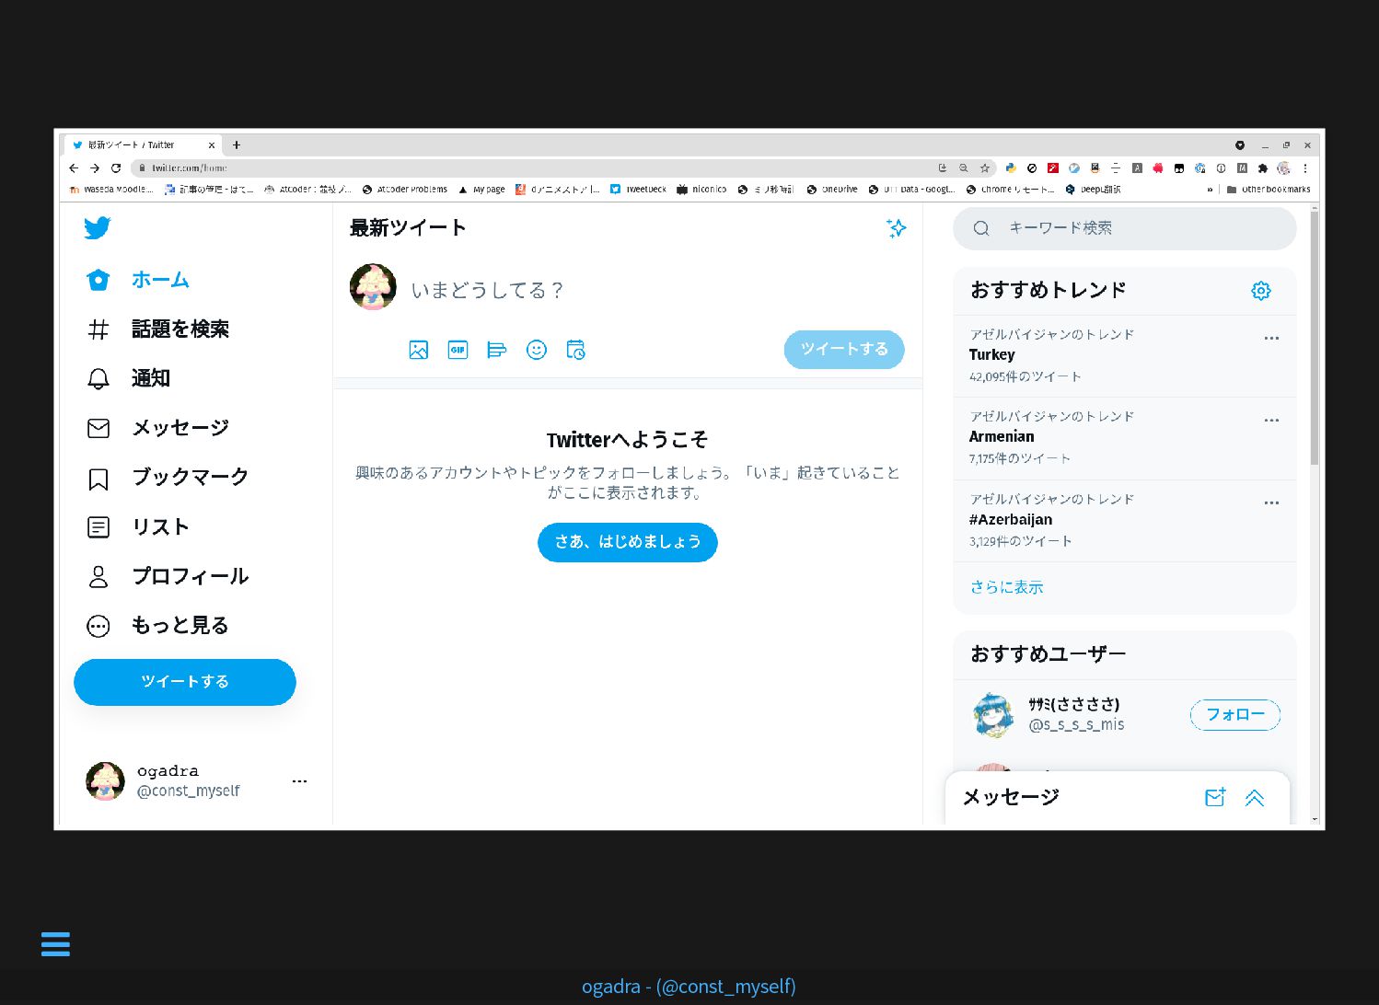Viewport: 1379px width, 1005px height.
Task: Open trend settings gear icon
Action: tap(1261, 291)
